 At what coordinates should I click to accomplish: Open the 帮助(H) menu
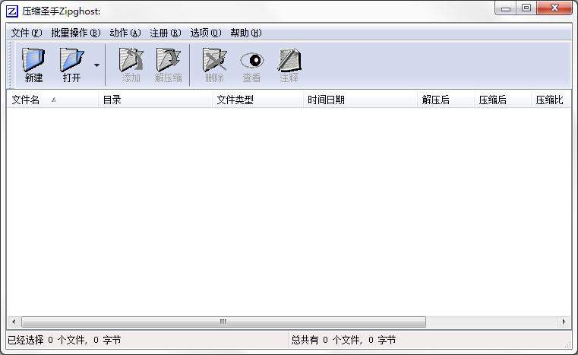pyautogui.click(x=245, y=33)
